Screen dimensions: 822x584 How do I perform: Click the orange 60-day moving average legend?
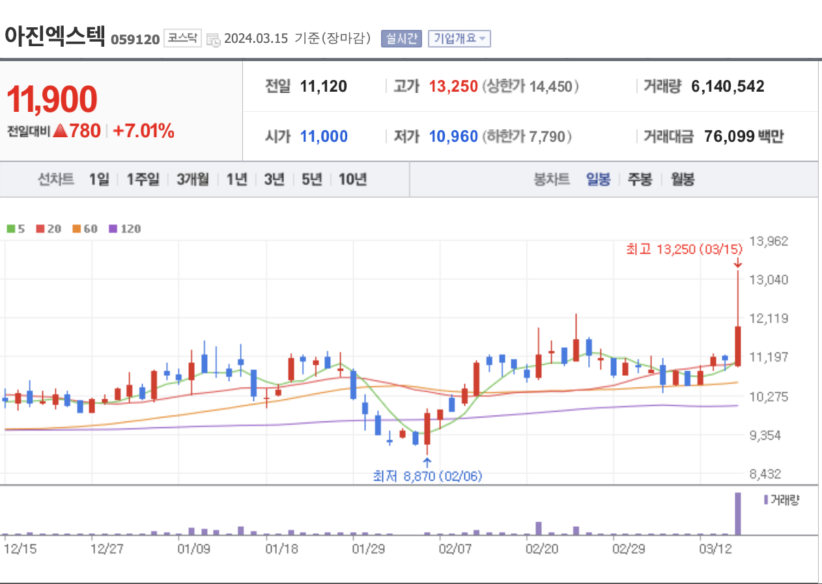(85, 229)
